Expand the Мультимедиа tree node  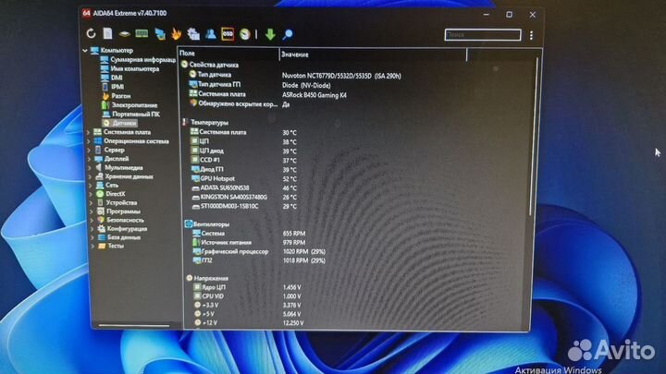click(89, 168)
